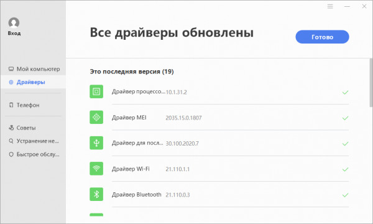
Task: Open the Телефон section
Action: 33,105
